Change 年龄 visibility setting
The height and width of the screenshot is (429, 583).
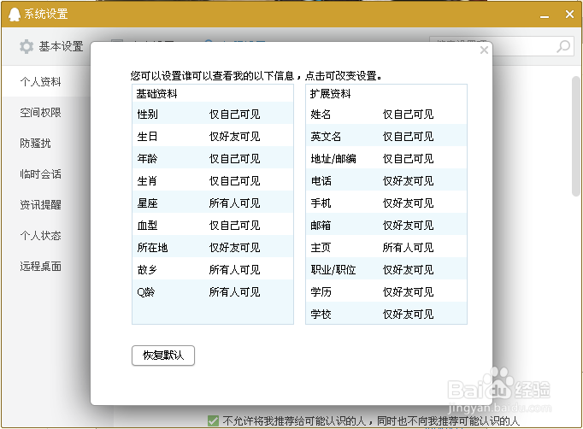point(234,159)
